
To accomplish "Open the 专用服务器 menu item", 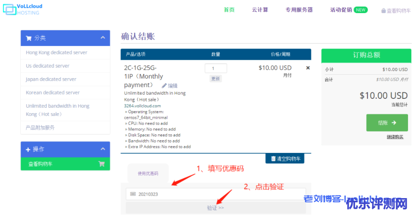I will click(299, 10).
